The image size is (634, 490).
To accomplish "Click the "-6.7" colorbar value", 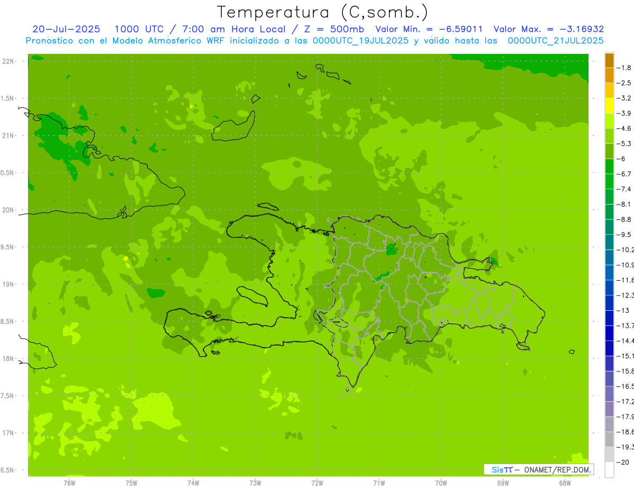I will (x=624, y=174).
